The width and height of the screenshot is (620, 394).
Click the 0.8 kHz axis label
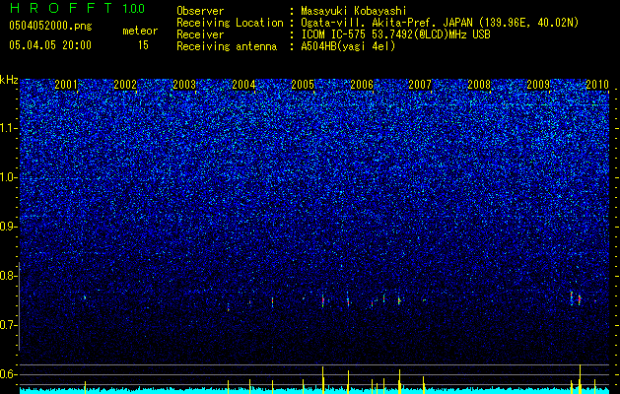click(x=9, y=276)
